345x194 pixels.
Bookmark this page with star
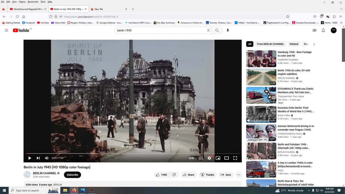point(288,17)
